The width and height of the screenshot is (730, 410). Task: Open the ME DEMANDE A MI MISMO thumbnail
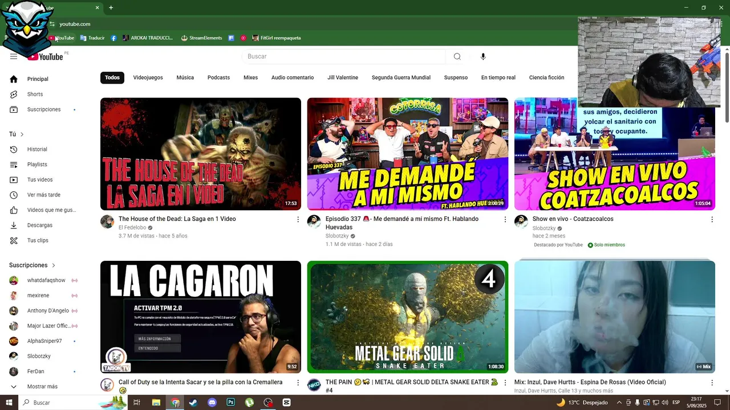point(408,154)
